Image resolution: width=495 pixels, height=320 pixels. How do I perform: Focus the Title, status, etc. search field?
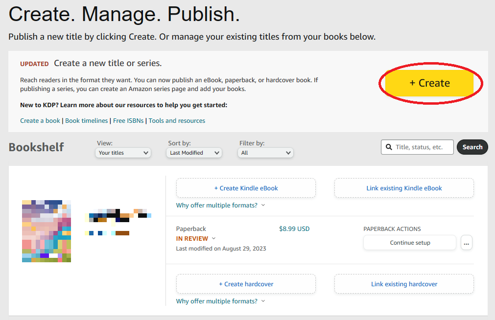click(x=417, y=147)
